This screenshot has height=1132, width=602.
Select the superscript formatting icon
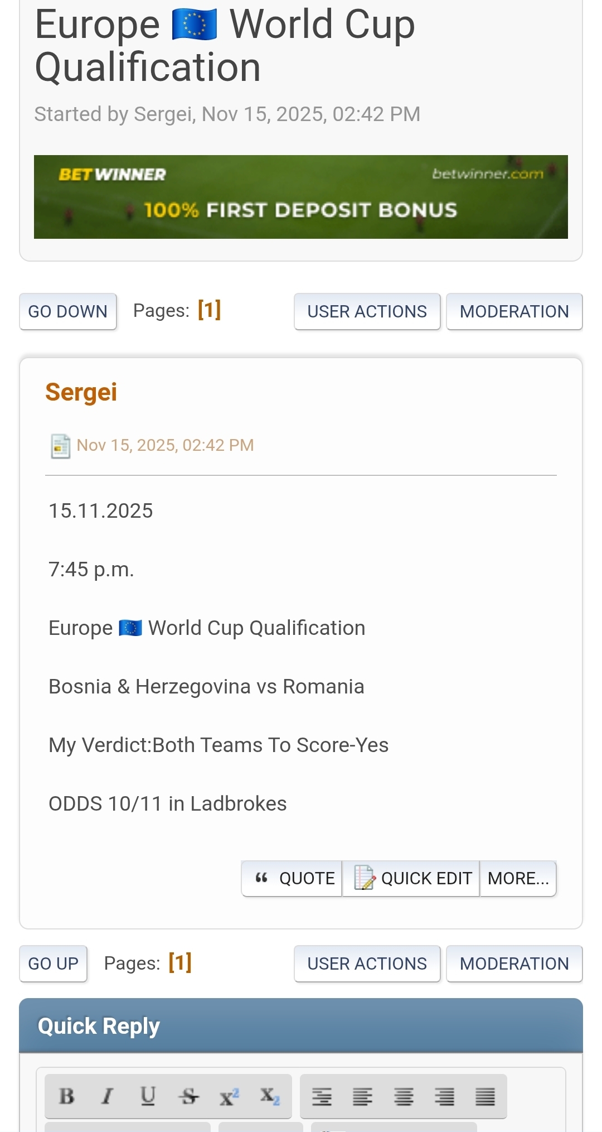pos(229,1096)
